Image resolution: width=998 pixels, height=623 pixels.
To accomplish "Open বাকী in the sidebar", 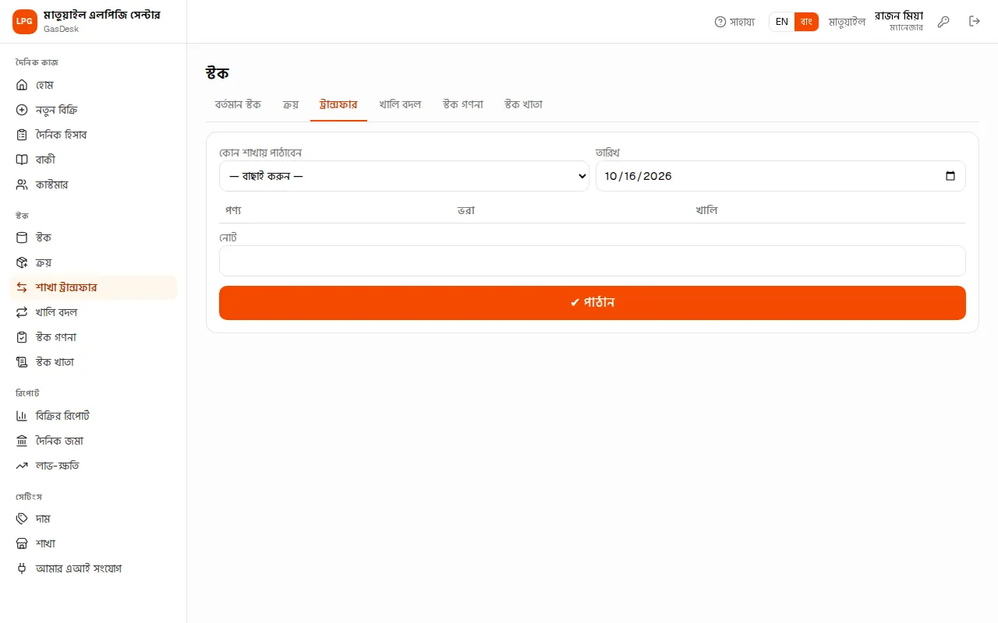I will (x=94, y=160).
